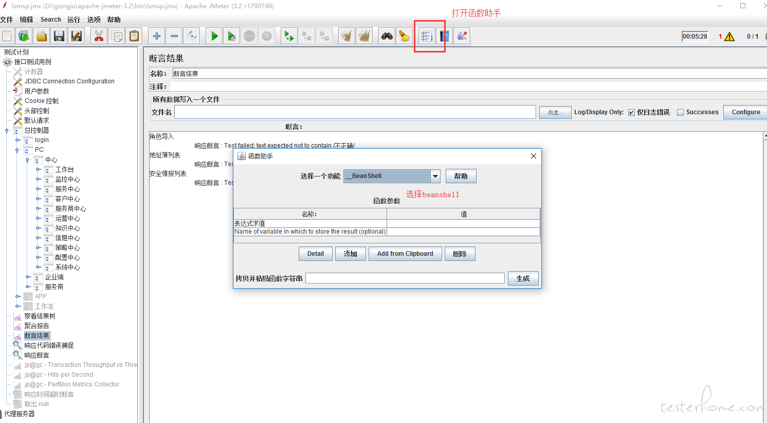
Task: Open the 帮助 menu
Action: [x=114, y=20]
